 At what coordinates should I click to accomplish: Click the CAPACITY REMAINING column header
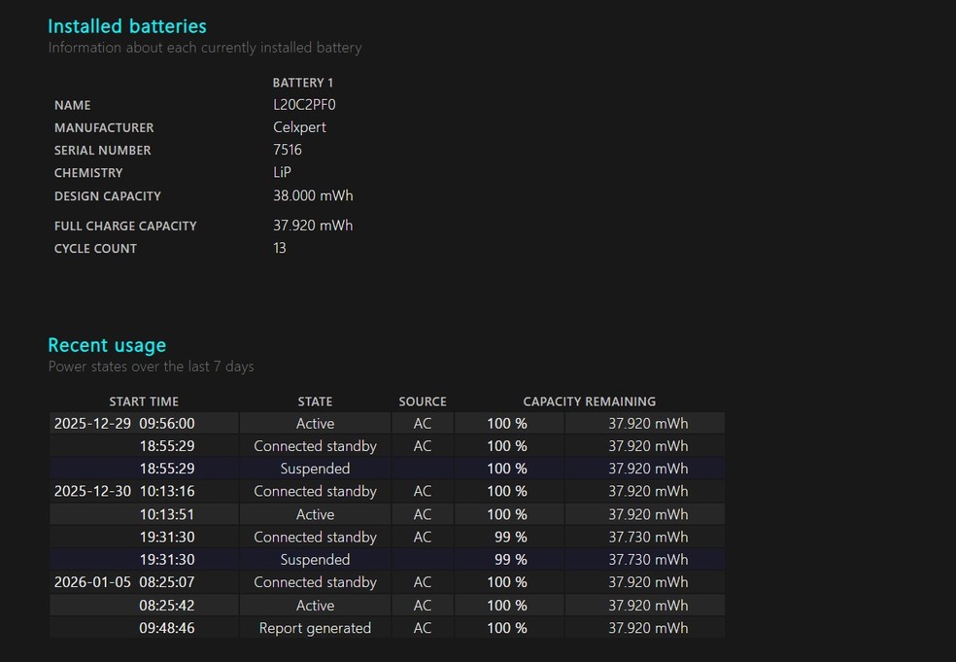tap(589, 401)
